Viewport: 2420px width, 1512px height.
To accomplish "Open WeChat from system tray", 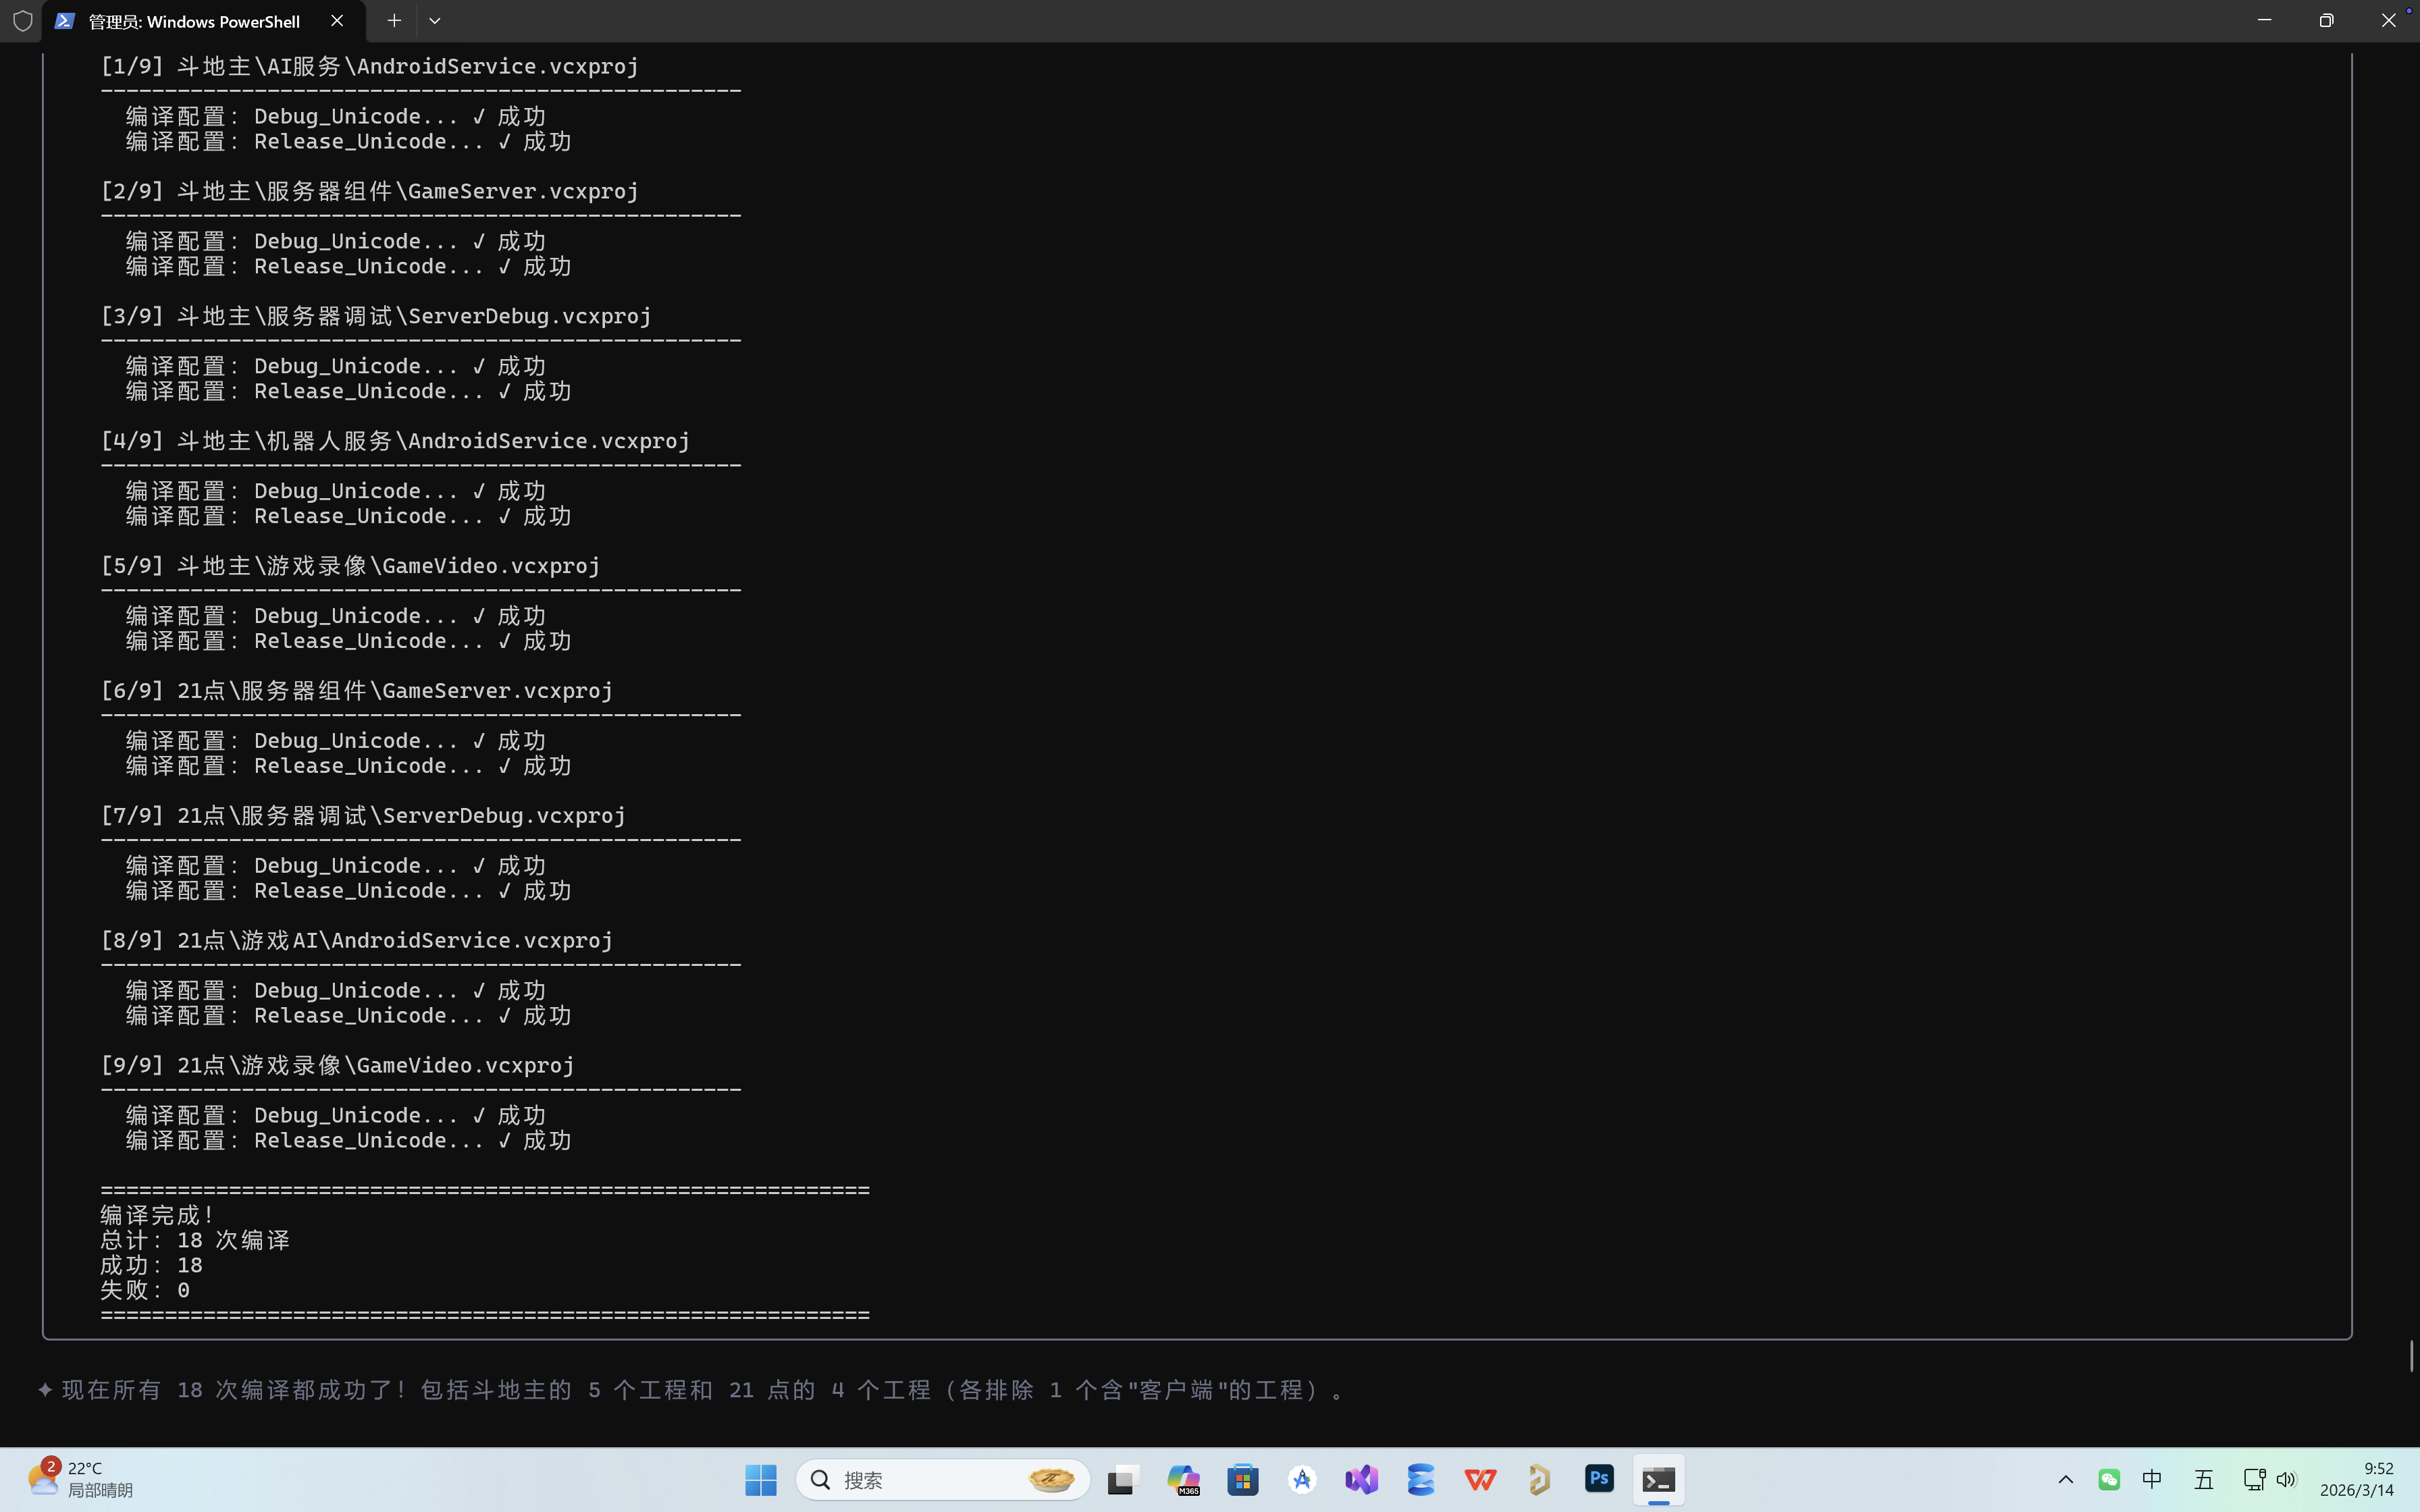I will (2109, 1479).
